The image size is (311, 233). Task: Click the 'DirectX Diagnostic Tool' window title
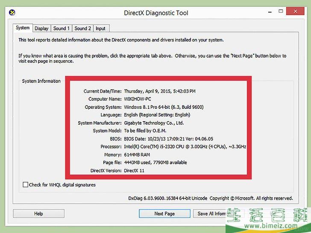click(x=156, y=13)
